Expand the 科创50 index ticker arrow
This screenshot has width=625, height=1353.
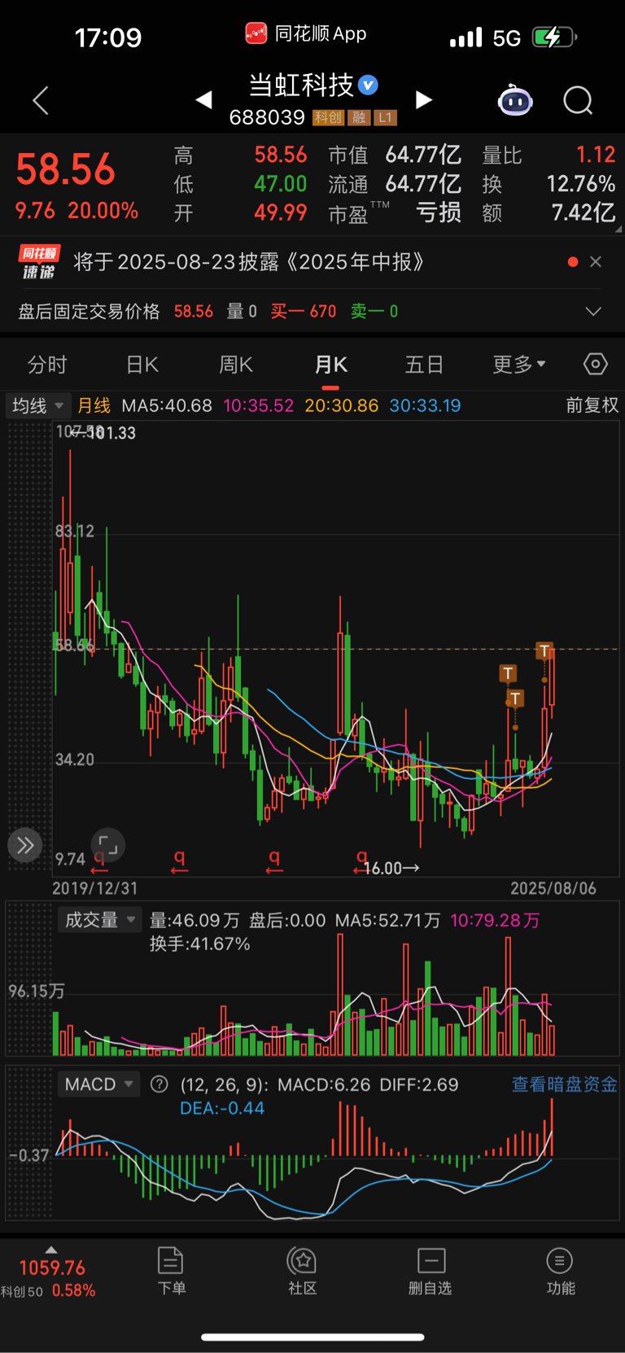(51, 1250)
